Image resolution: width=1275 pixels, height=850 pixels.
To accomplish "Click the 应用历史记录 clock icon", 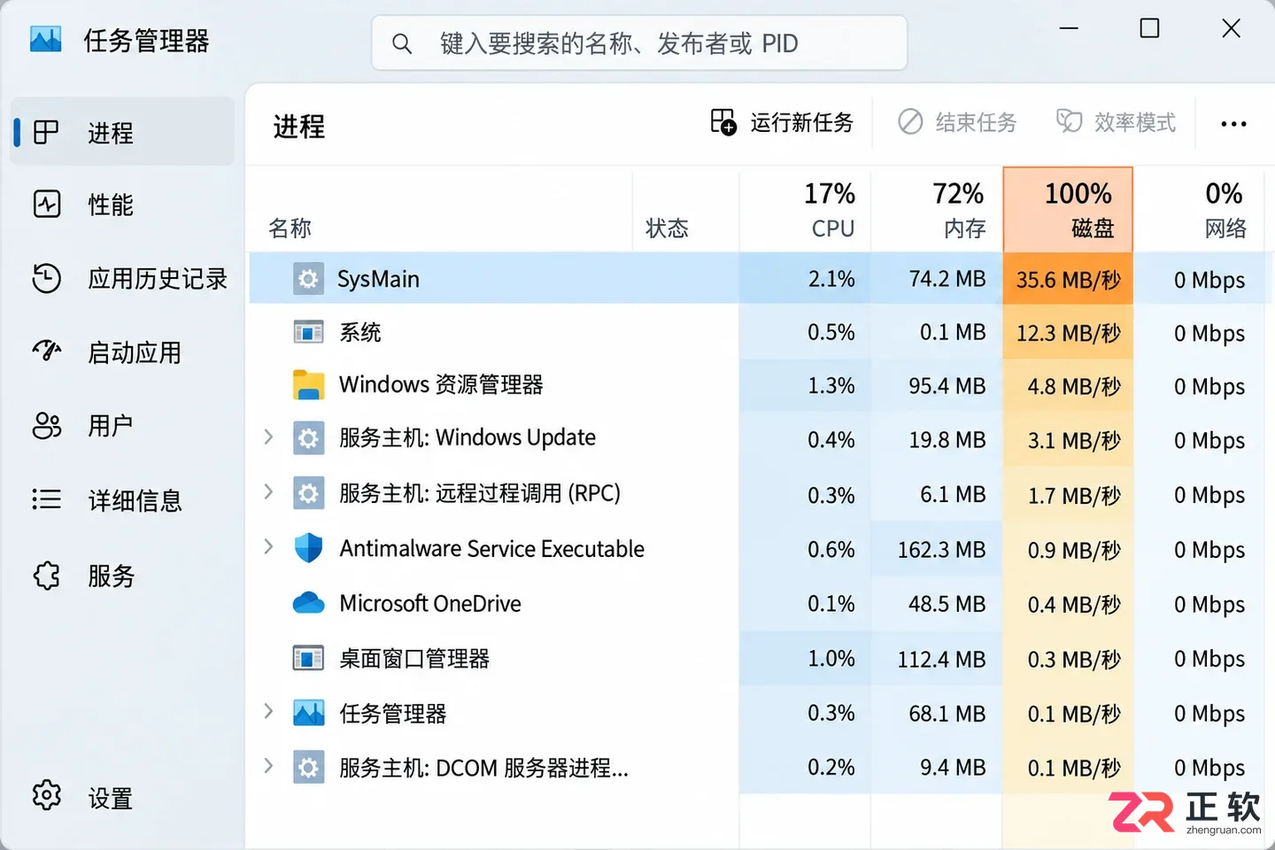I will coord(47,278).
